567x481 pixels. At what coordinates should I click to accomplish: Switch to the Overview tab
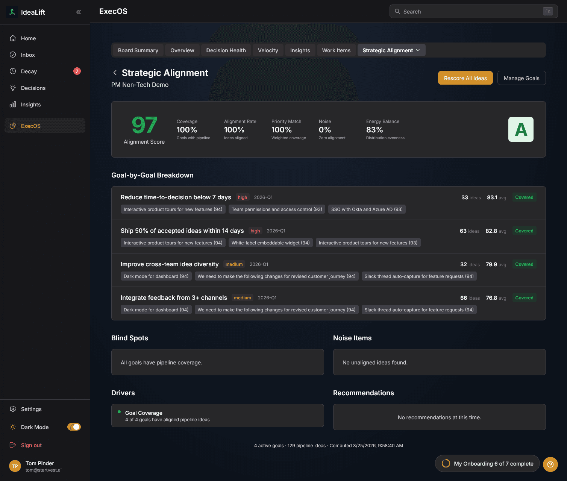pyautogui.click(x=182, y=50)
